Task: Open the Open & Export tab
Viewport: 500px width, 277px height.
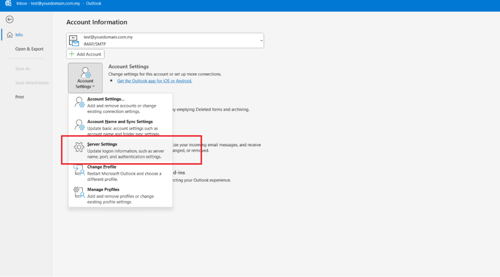Action: coord(29,49)
